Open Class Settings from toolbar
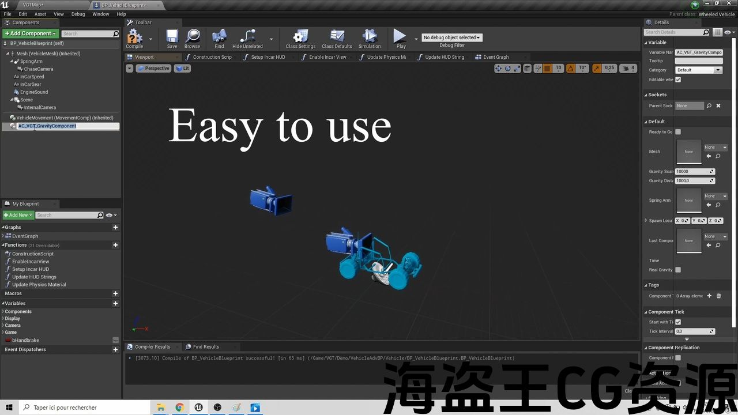The height and width of the screenshot is (415, 738). 300,38
